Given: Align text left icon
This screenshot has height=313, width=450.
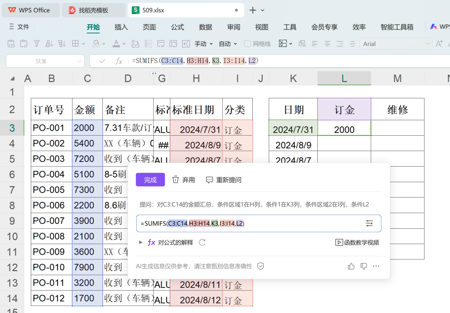Looking at the screenshot, I should click(315, 43).
